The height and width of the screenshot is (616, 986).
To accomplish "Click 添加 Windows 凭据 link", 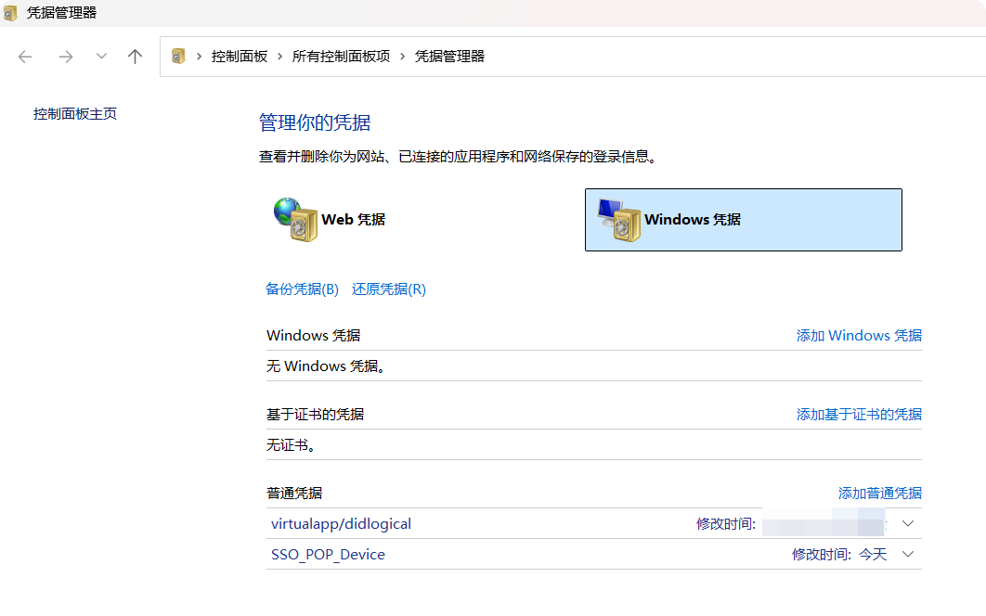I will [x=859, y=336].
